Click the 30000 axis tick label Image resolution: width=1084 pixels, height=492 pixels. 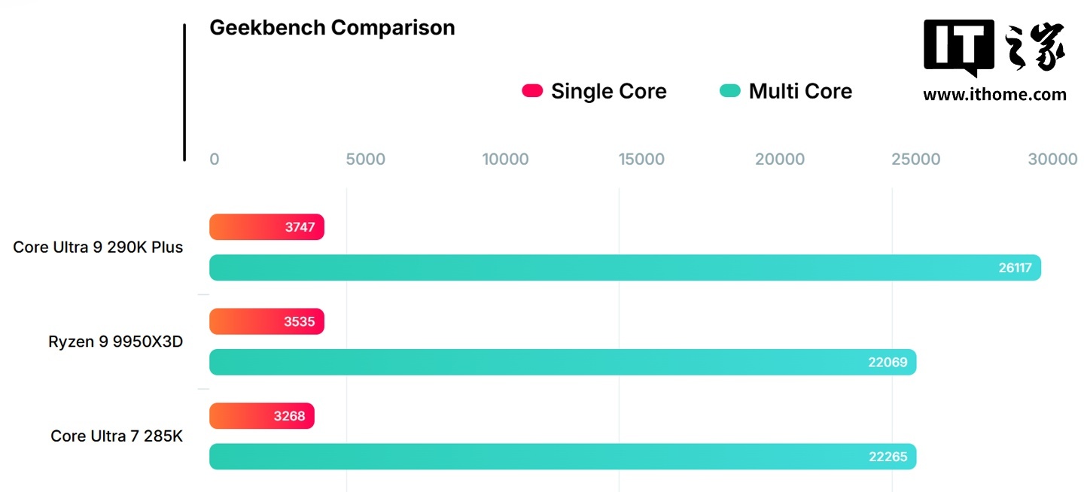coord(1052,159)
